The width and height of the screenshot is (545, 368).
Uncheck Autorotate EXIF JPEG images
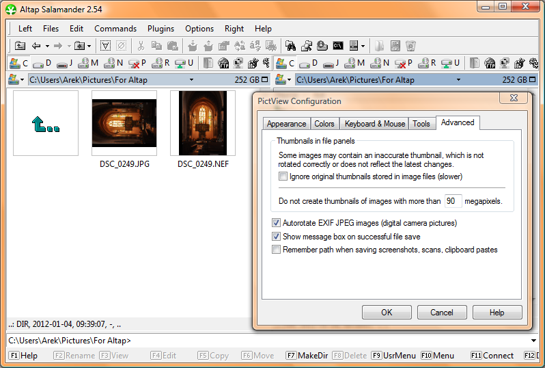[x=277, y=223]
